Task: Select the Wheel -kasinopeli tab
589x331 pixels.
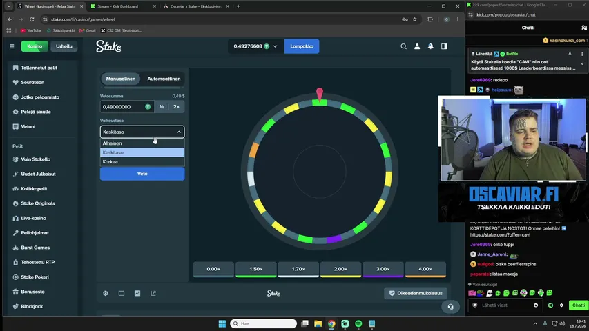Action: point(50,6)
